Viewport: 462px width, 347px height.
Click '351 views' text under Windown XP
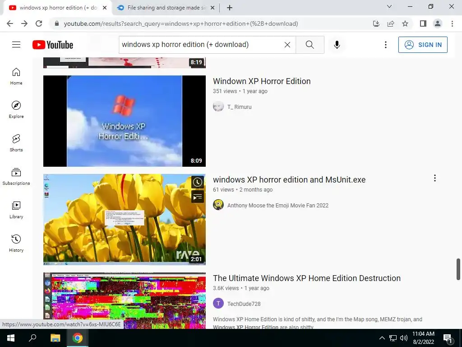tap(225, 91)
